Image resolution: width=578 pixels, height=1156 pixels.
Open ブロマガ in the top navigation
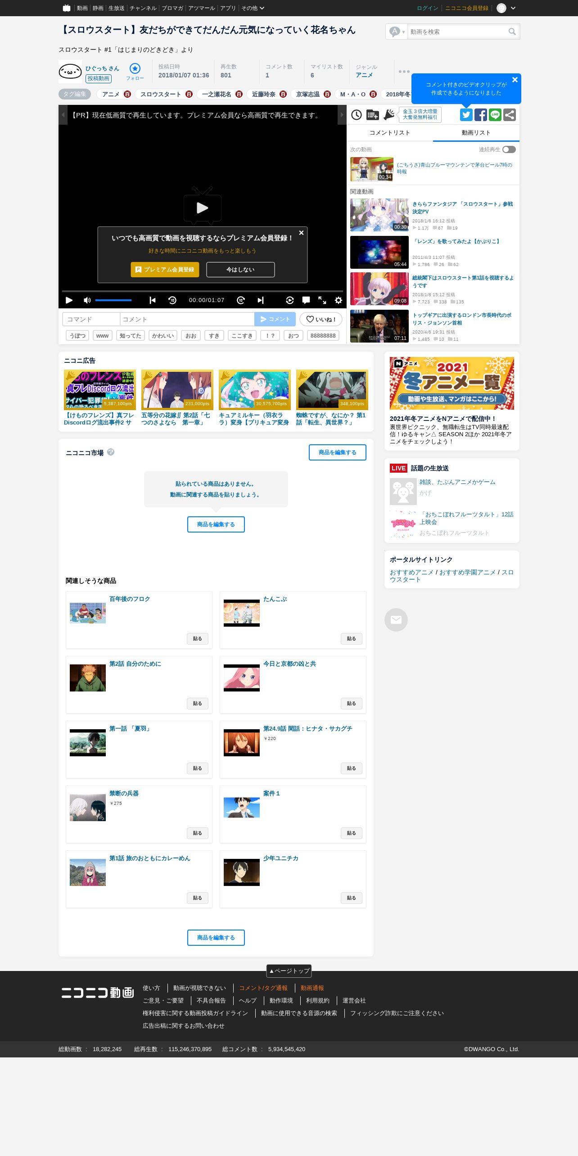click(x=172, y=8)
